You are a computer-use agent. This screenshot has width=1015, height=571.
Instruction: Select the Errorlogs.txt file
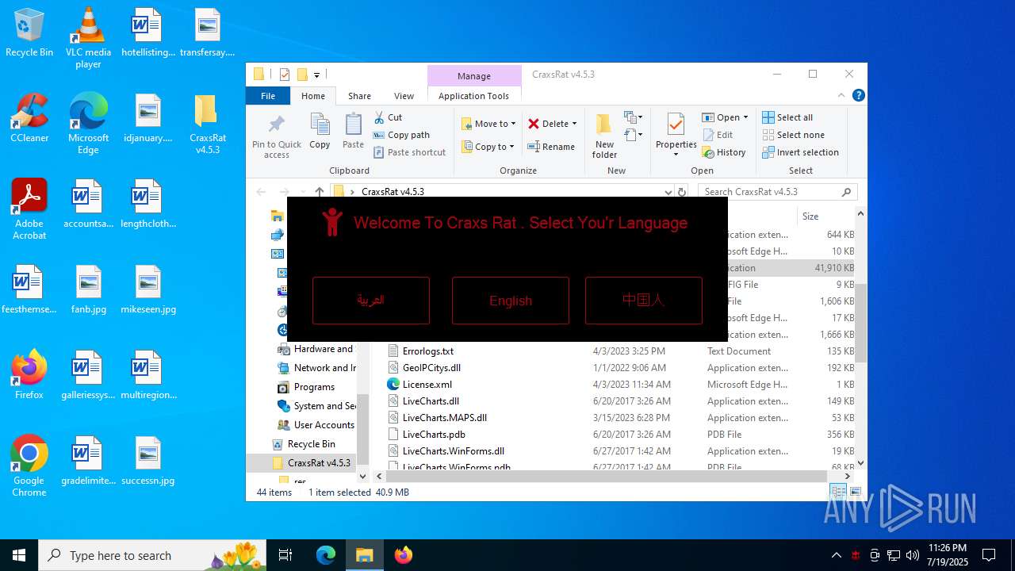[x=428, y=351]
